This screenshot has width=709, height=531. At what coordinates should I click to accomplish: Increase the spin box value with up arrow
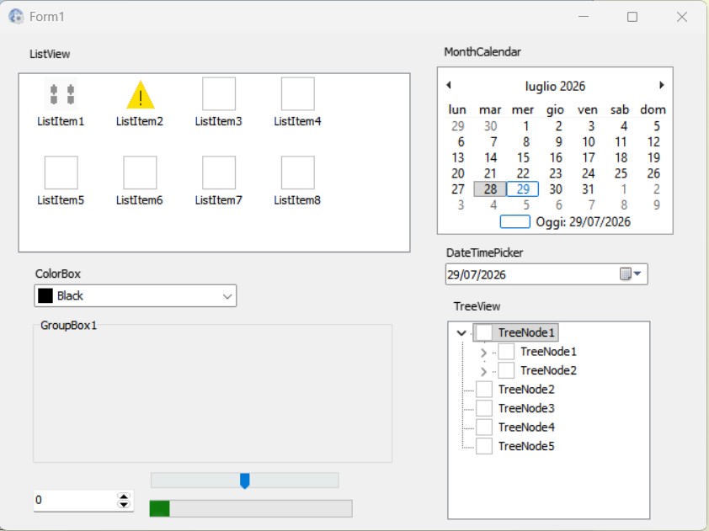pos(124,496)
